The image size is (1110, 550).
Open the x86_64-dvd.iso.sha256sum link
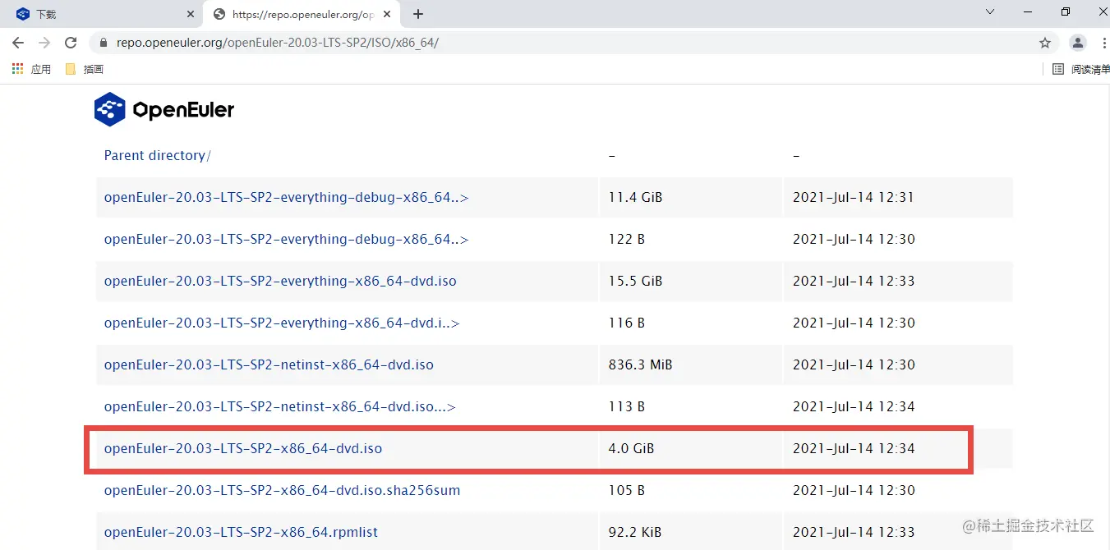[x=282, y=490]
